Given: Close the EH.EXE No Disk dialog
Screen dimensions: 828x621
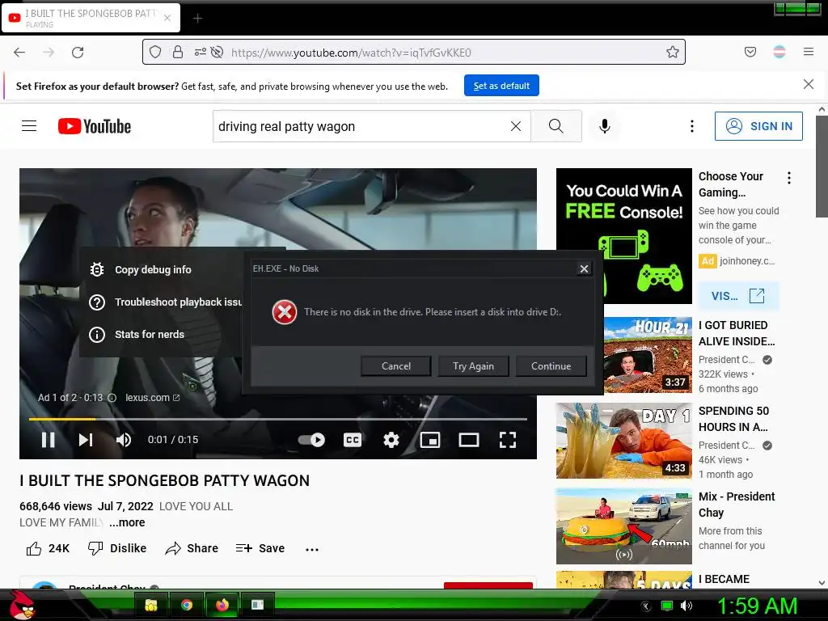Looking at the screenshot, I should coord(584,268).
